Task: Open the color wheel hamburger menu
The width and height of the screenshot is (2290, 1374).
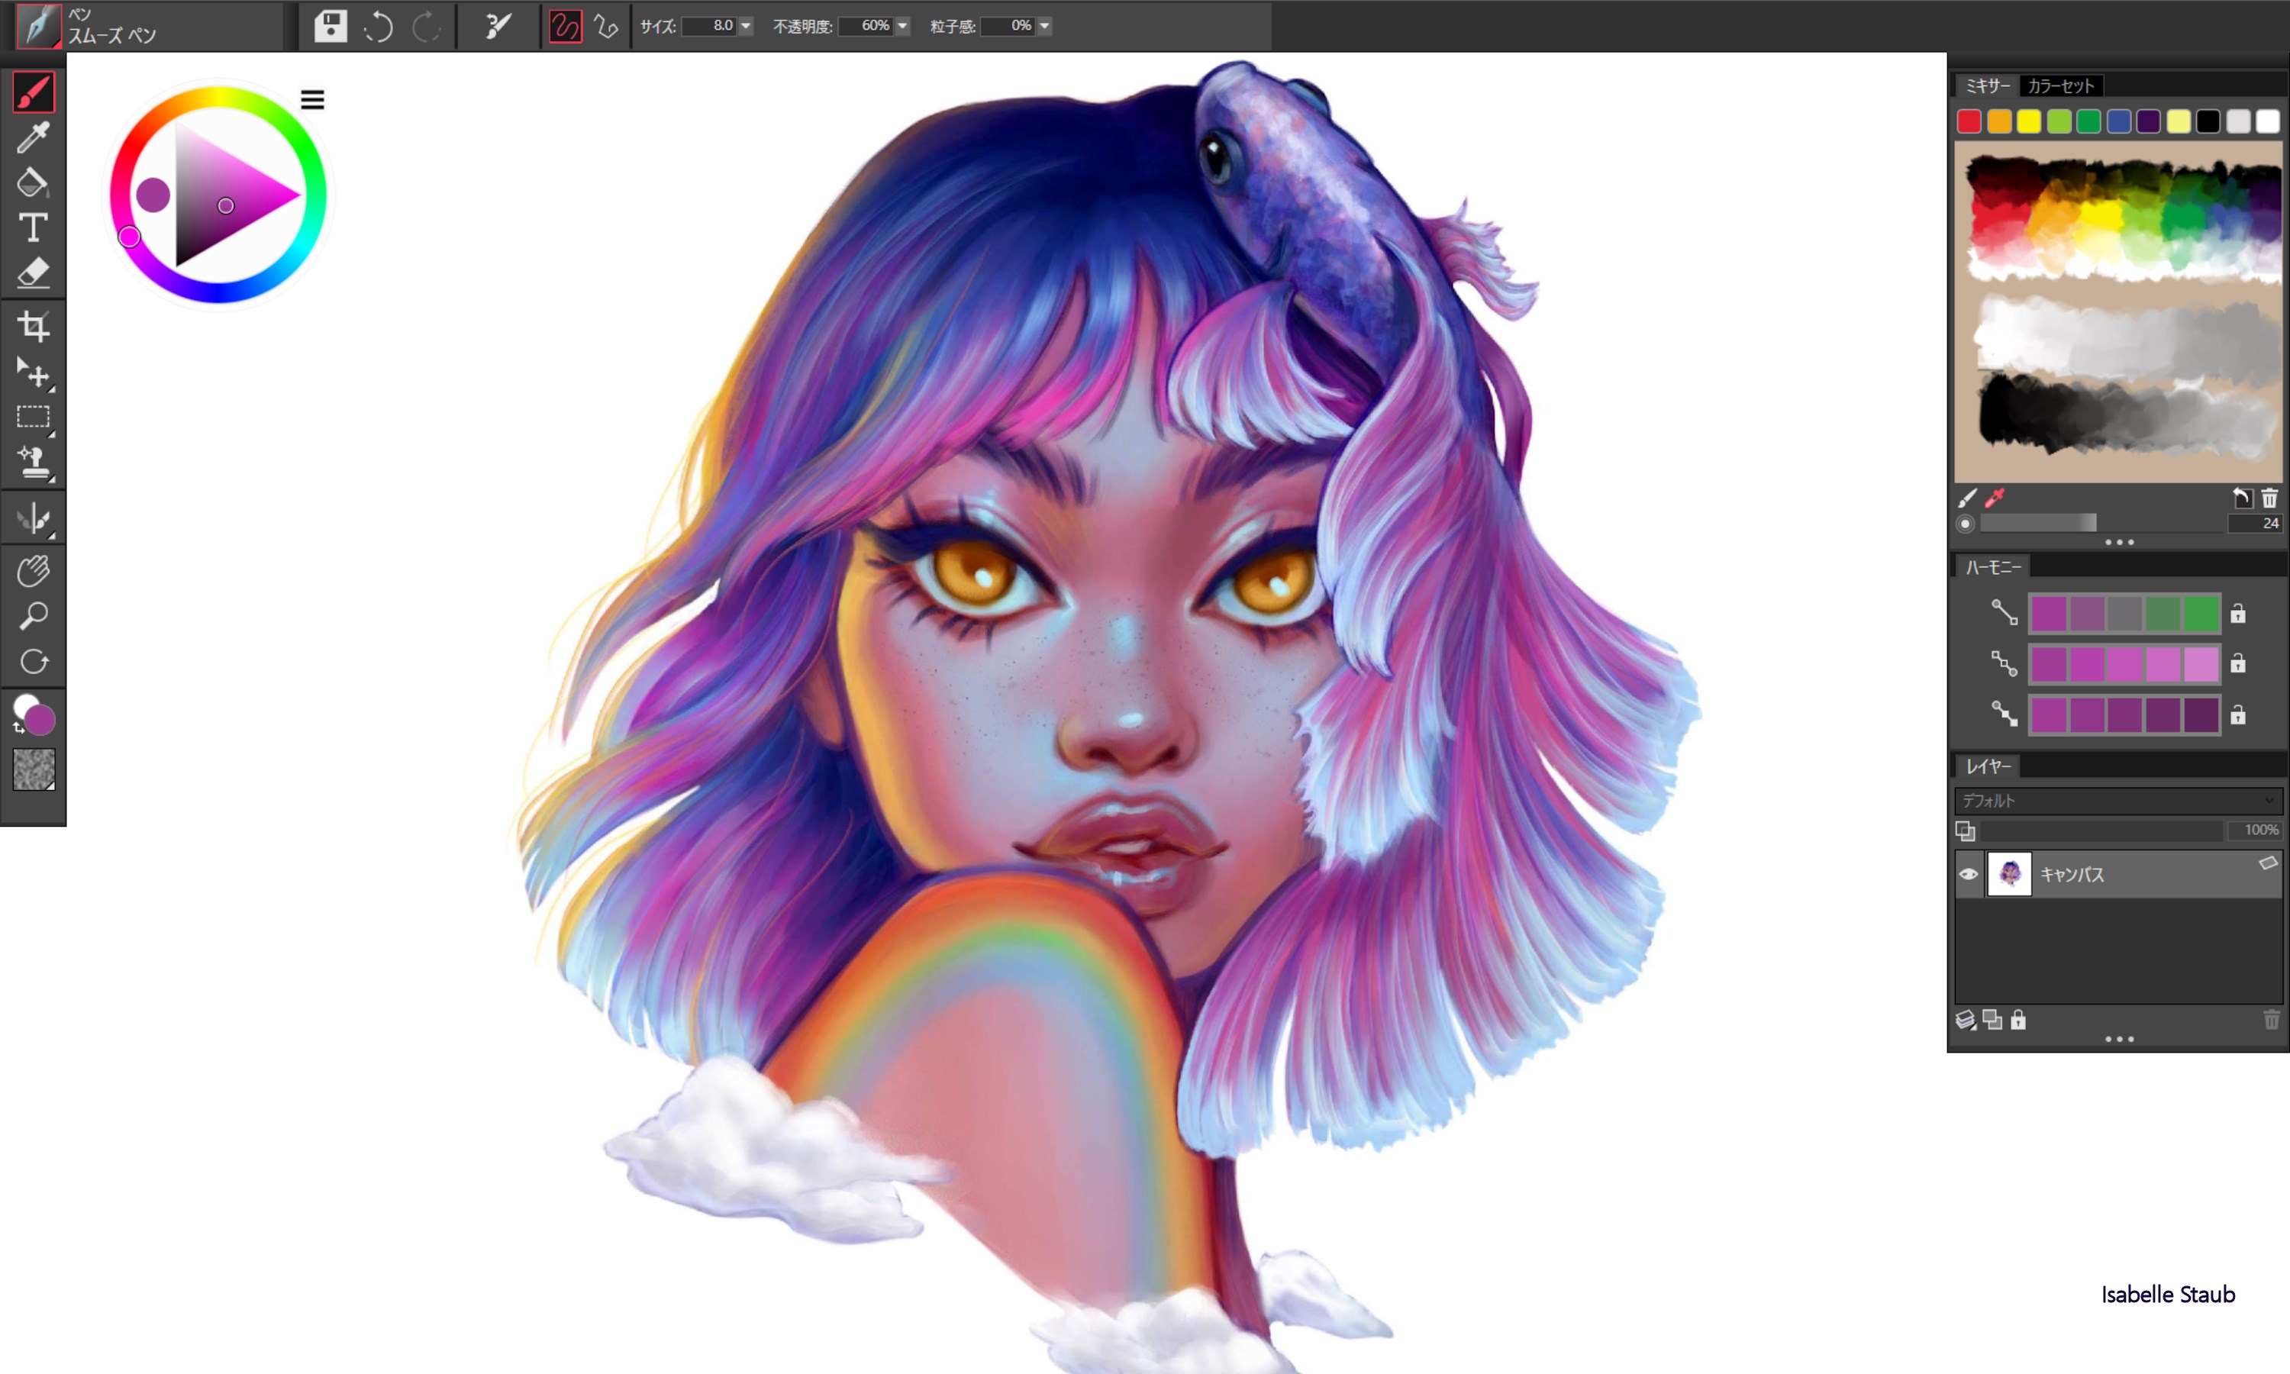Action: 313,98
